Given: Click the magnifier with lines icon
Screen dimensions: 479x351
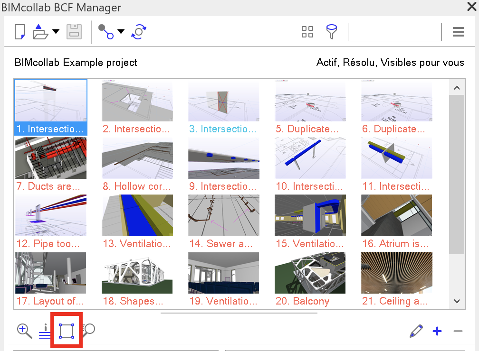Looking at the screenshot, I should (x=88, y=330).
